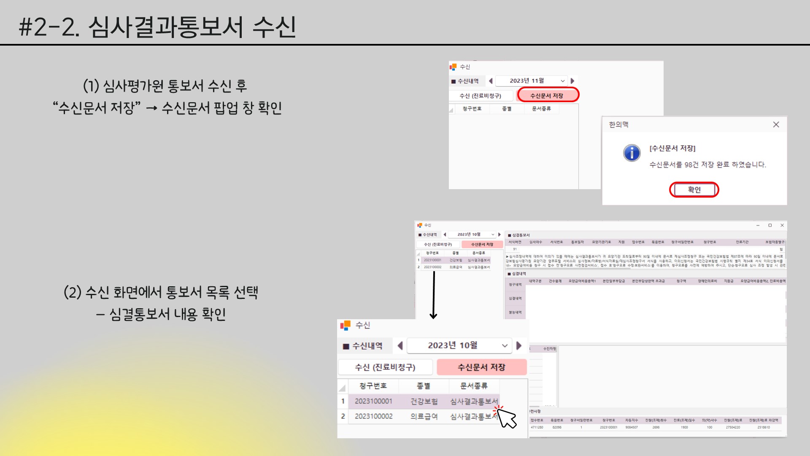Click the red-circled 수신문서 저장 button
Viewport: 810px width, 456px height.
coord(546,96)
